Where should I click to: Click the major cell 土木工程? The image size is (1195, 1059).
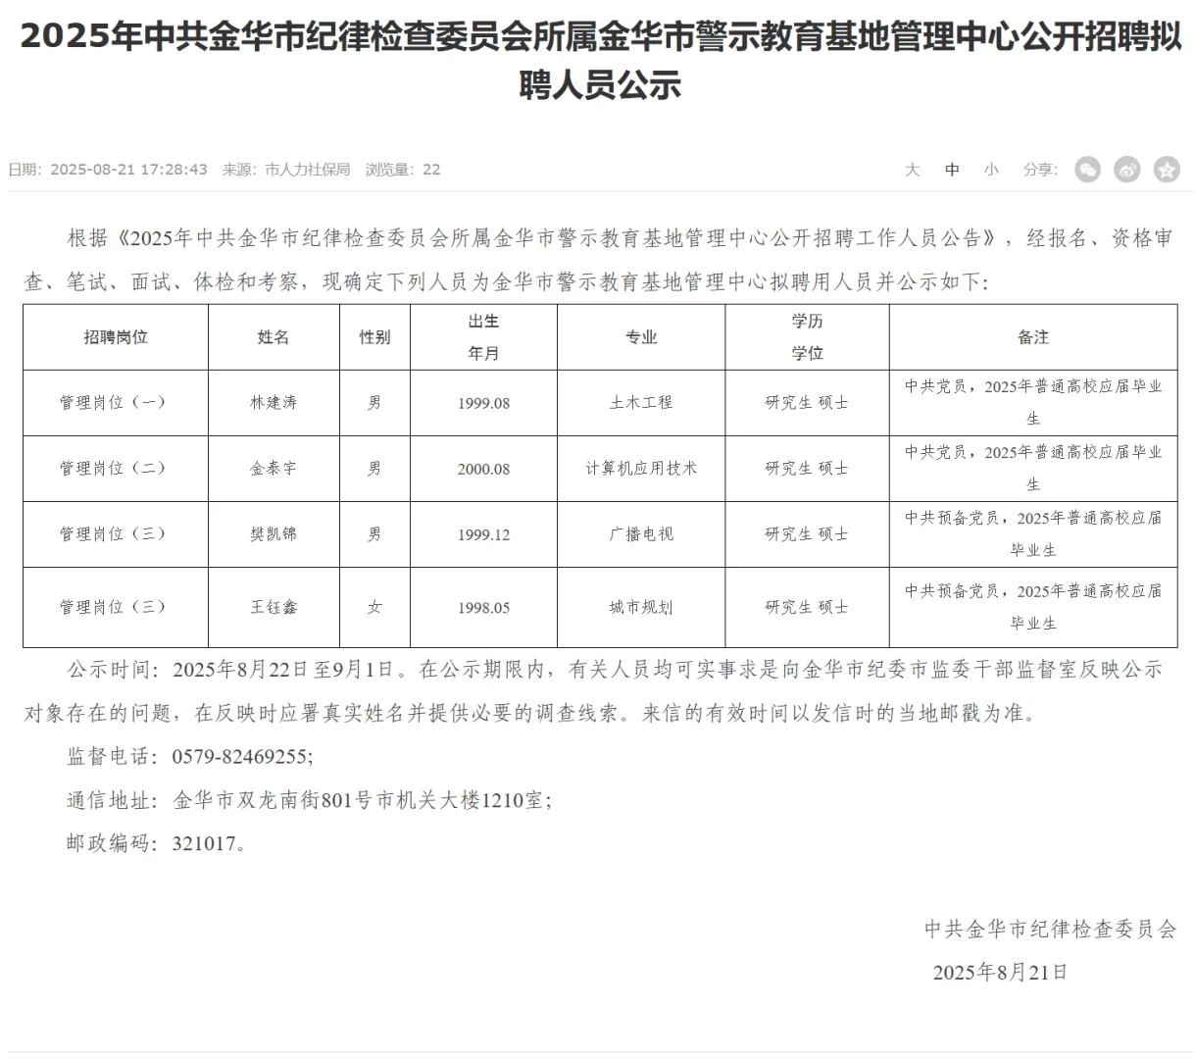tap(641, 403)
